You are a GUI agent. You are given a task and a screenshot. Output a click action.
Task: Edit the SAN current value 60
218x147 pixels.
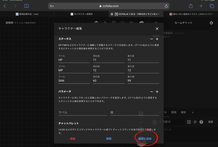[109, 81]
